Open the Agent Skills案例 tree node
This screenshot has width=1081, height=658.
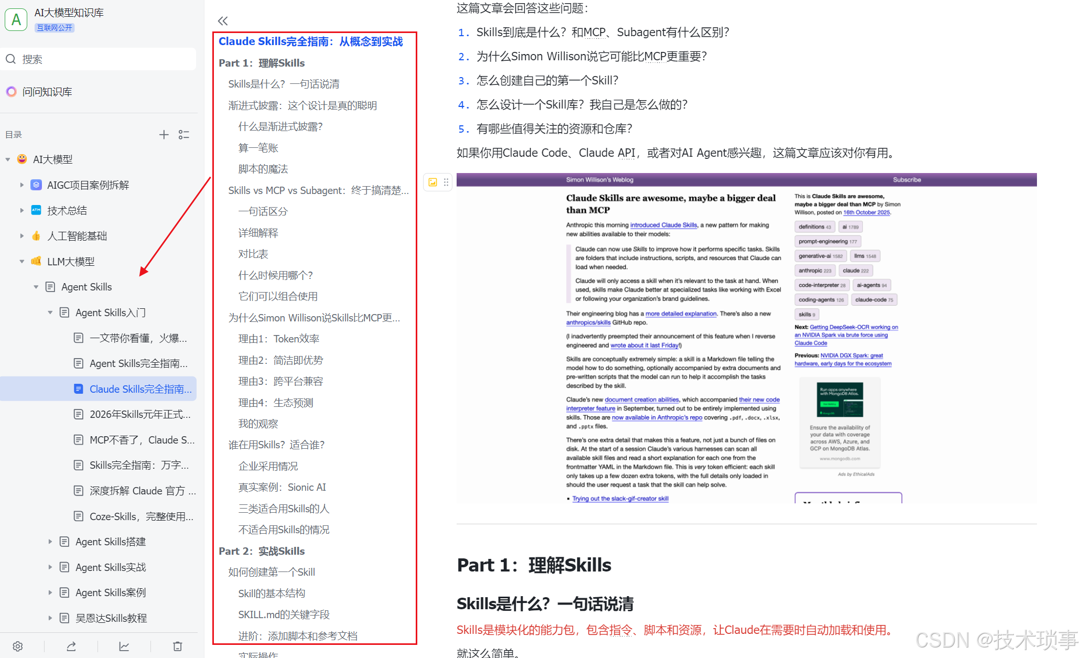[x=111, y=592]
